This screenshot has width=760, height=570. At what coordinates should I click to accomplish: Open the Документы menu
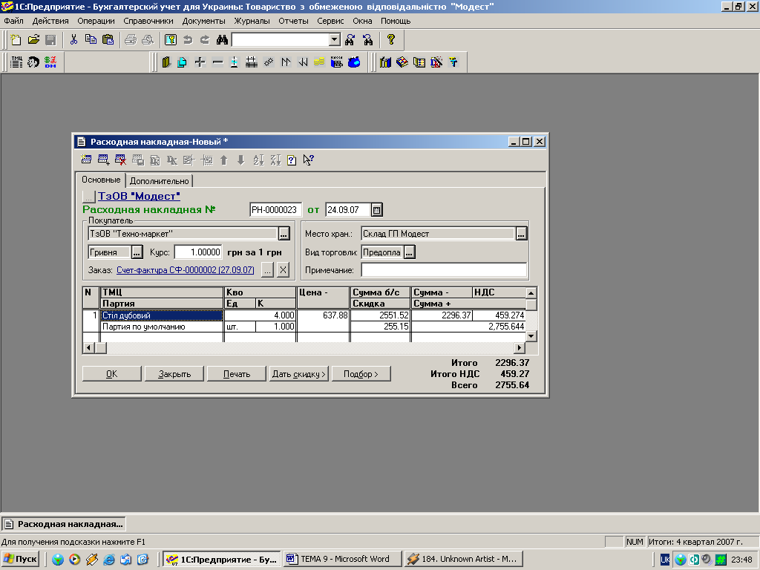click(x=203, y=21)
